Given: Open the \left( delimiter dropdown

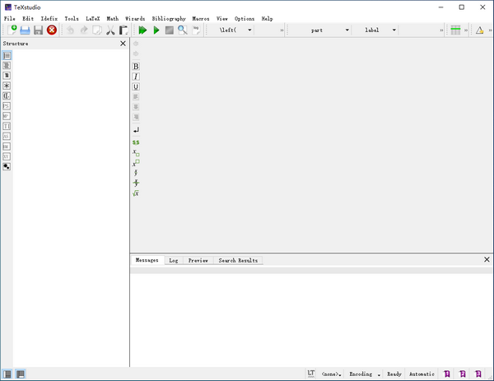Looking at the screenshot, I should coord(235,30).
